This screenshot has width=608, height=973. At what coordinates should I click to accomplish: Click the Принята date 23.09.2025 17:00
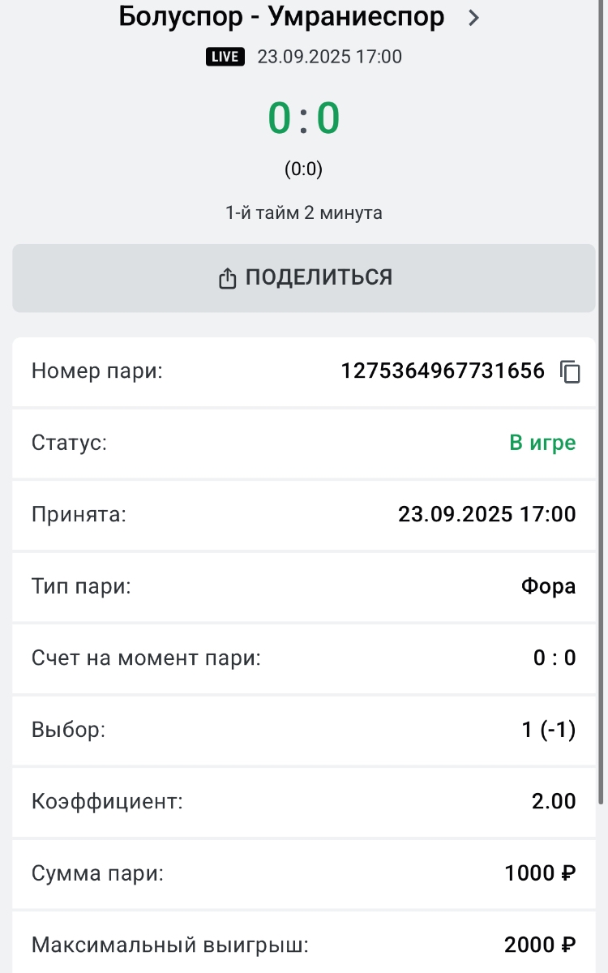[486, 514]
